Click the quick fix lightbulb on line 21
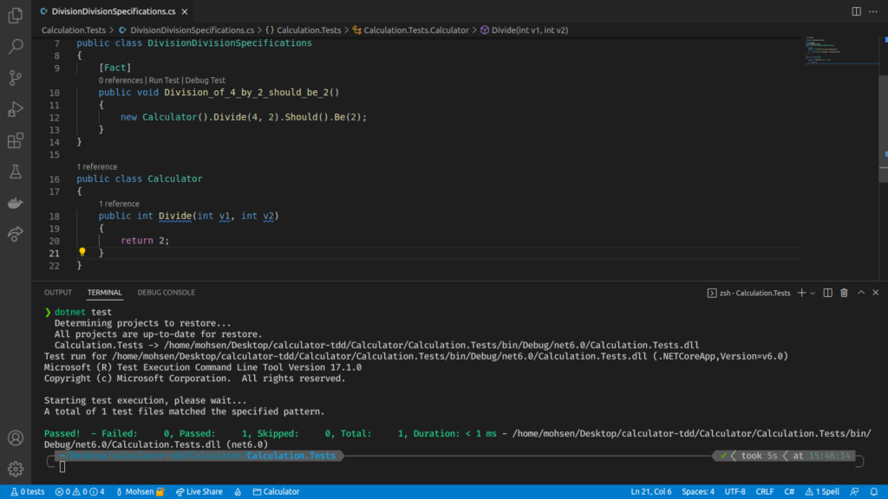Image resolution: width=888 pixels, height=499 pixels. coord(82,251)
